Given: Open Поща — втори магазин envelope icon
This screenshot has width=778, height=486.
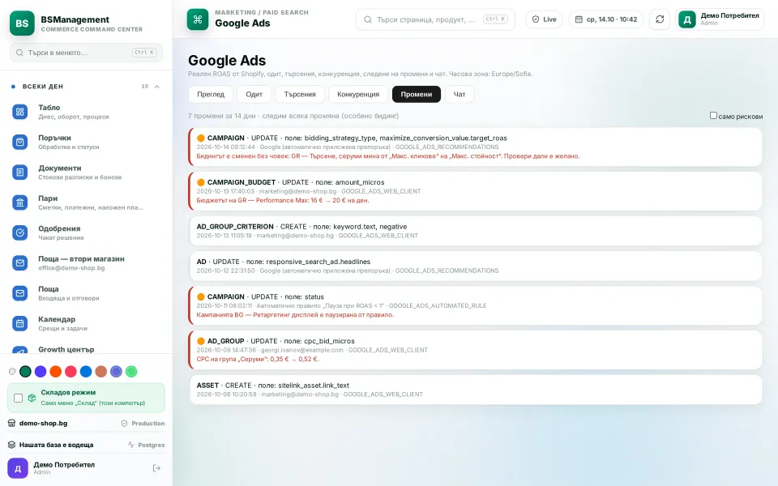Looking at the screenshot, I should tap(19, 262).
